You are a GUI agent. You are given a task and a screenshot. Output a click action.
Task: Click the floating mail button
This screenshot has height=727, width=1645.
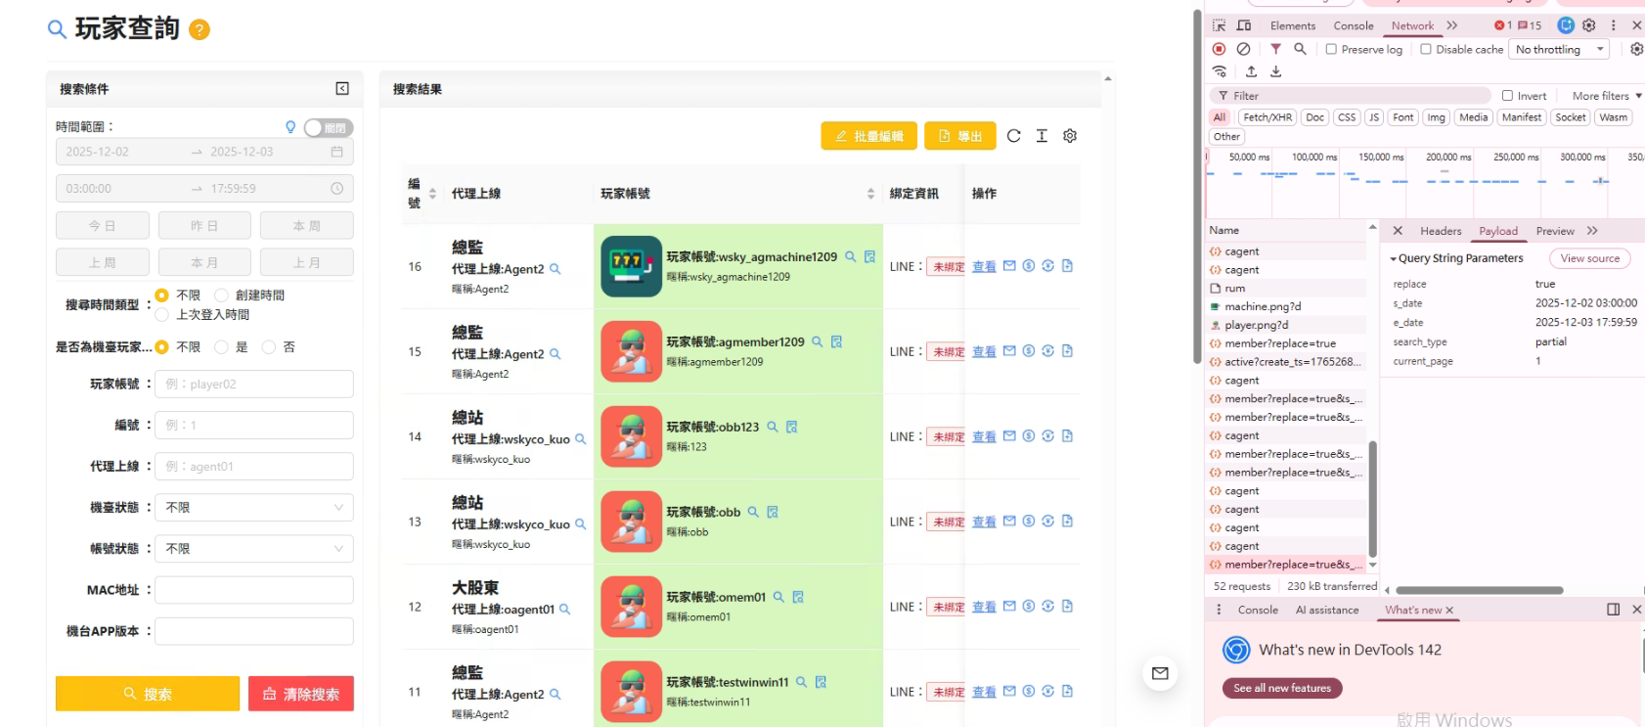point(1160,673)
